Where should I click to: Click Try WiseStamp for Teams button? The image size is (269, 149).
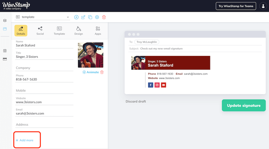click(x=236, y=6)
